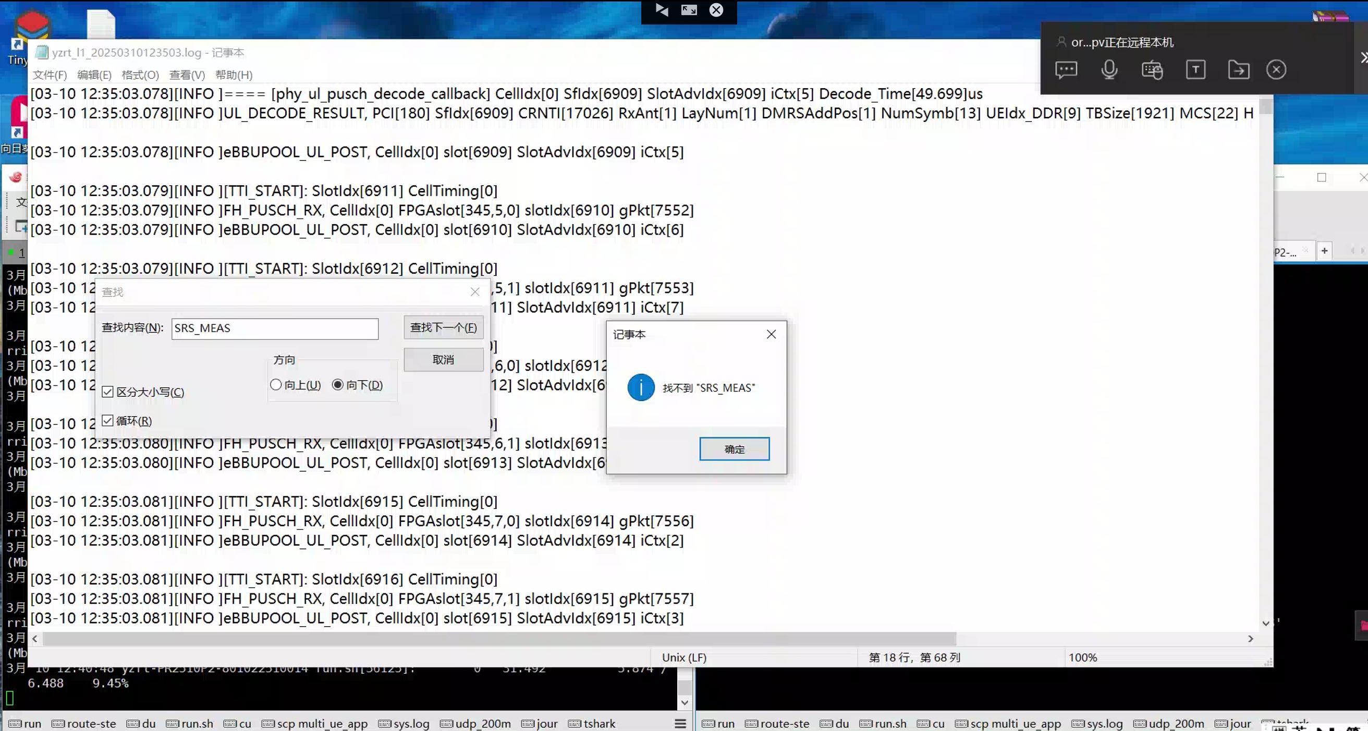The image size is (1368, 731).
Task: Click 'udp_200m' quick command in left terminal
Action: click(475, 723)
